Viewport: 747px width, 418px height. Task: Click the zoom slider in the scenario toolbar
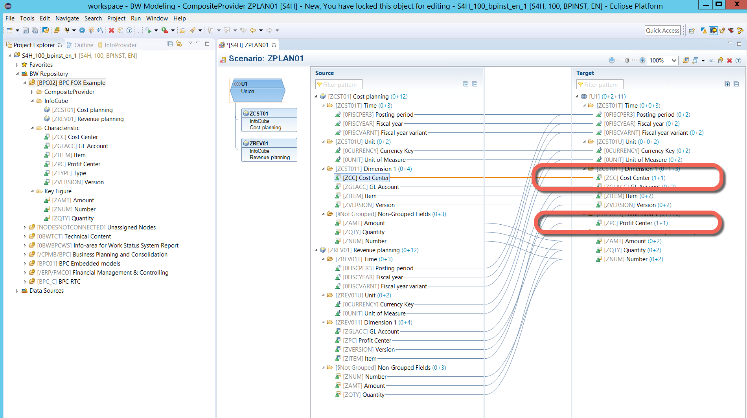click(x=627, y=60)
